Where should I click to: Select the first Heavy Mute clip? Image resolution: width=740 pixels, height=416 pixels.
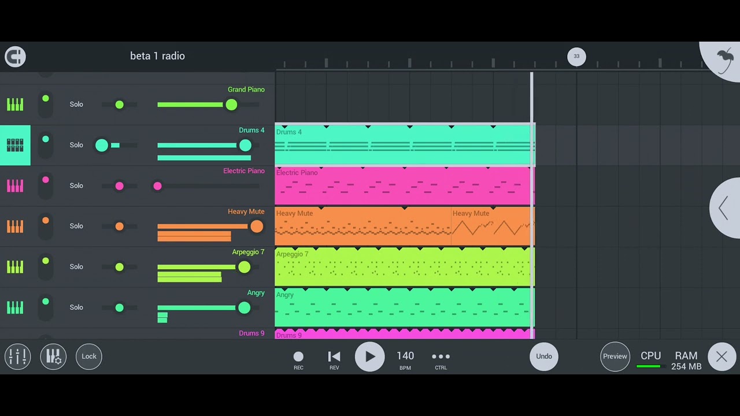362,226
